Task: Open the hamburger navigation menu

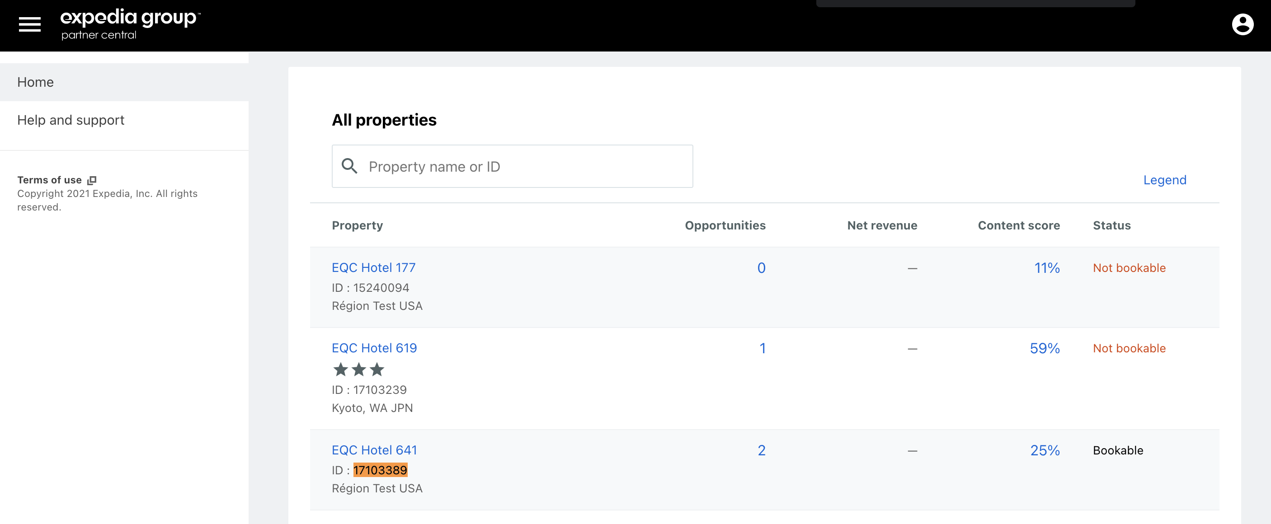Action: [x=29, y=24]
